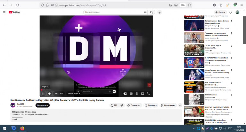The image size is (246, 132).
Task: Open options for 'За что убили пару в Эмиратах?'
Action: 231,46
